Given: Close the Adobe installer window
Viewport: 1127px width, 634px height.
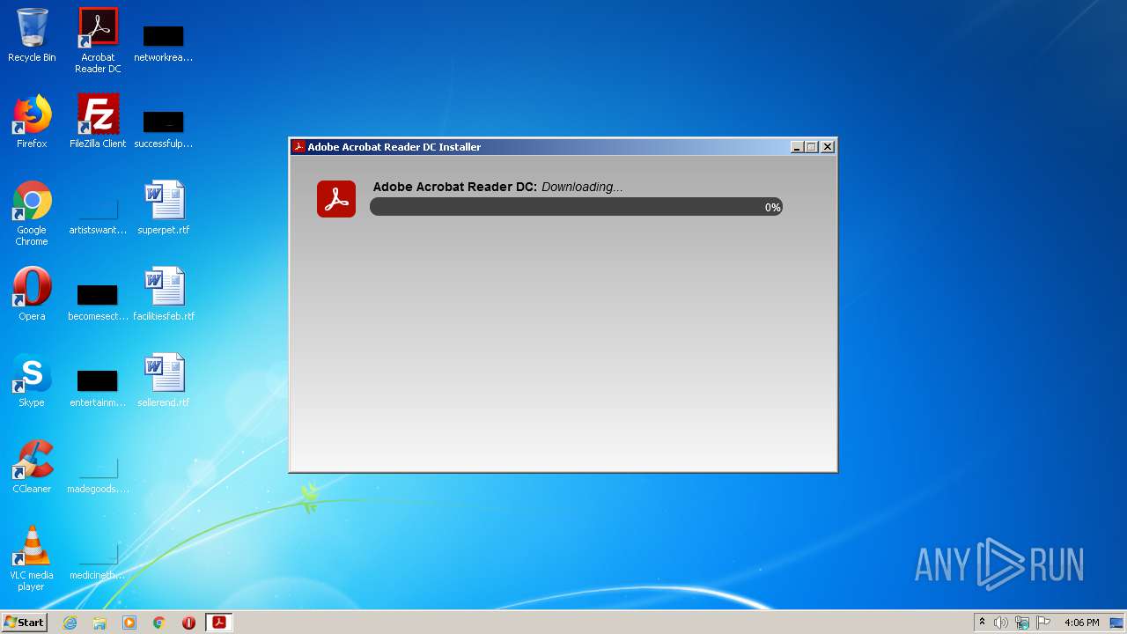Looking at the screenshot, I should (828, 147).
